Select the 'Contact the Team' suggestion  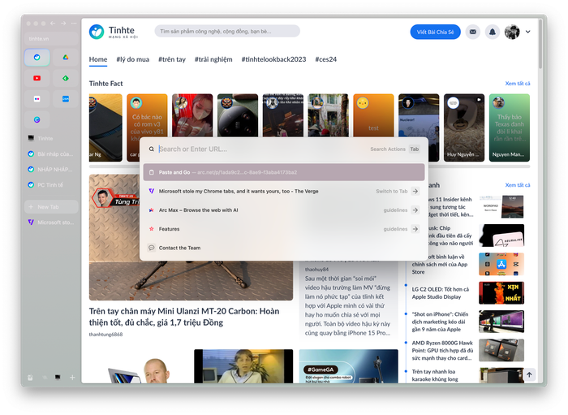284,248
